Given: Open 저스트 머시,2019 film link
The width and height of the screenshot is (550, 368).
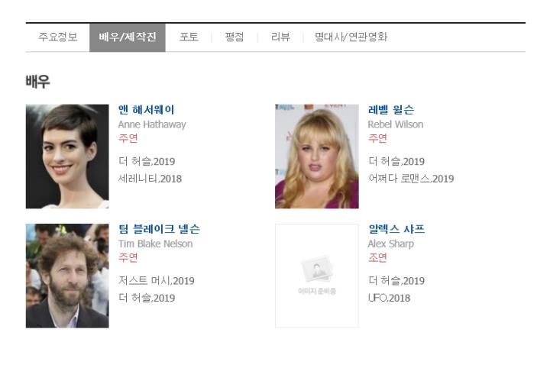Looking at the screenshot, I should click(x=156, y=281).
